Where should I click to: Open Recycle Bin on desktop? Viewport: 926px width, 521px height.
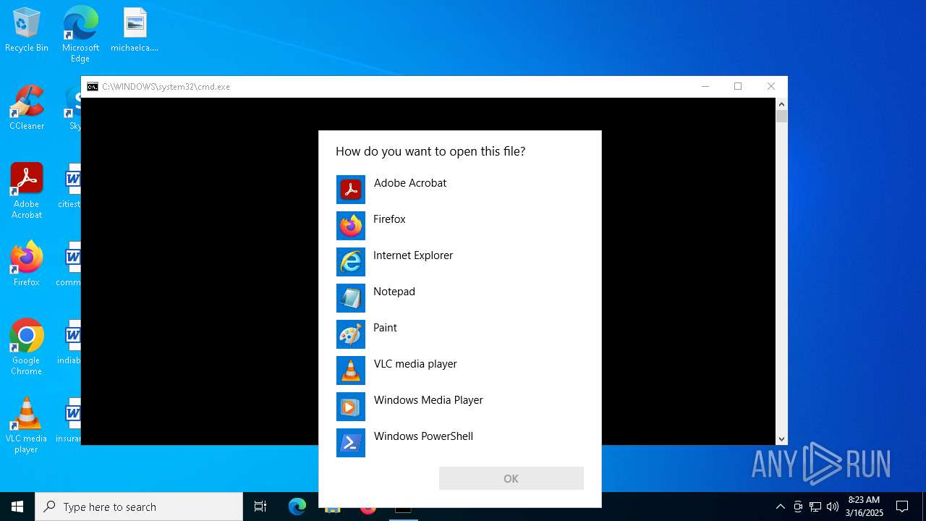point(27,30)
